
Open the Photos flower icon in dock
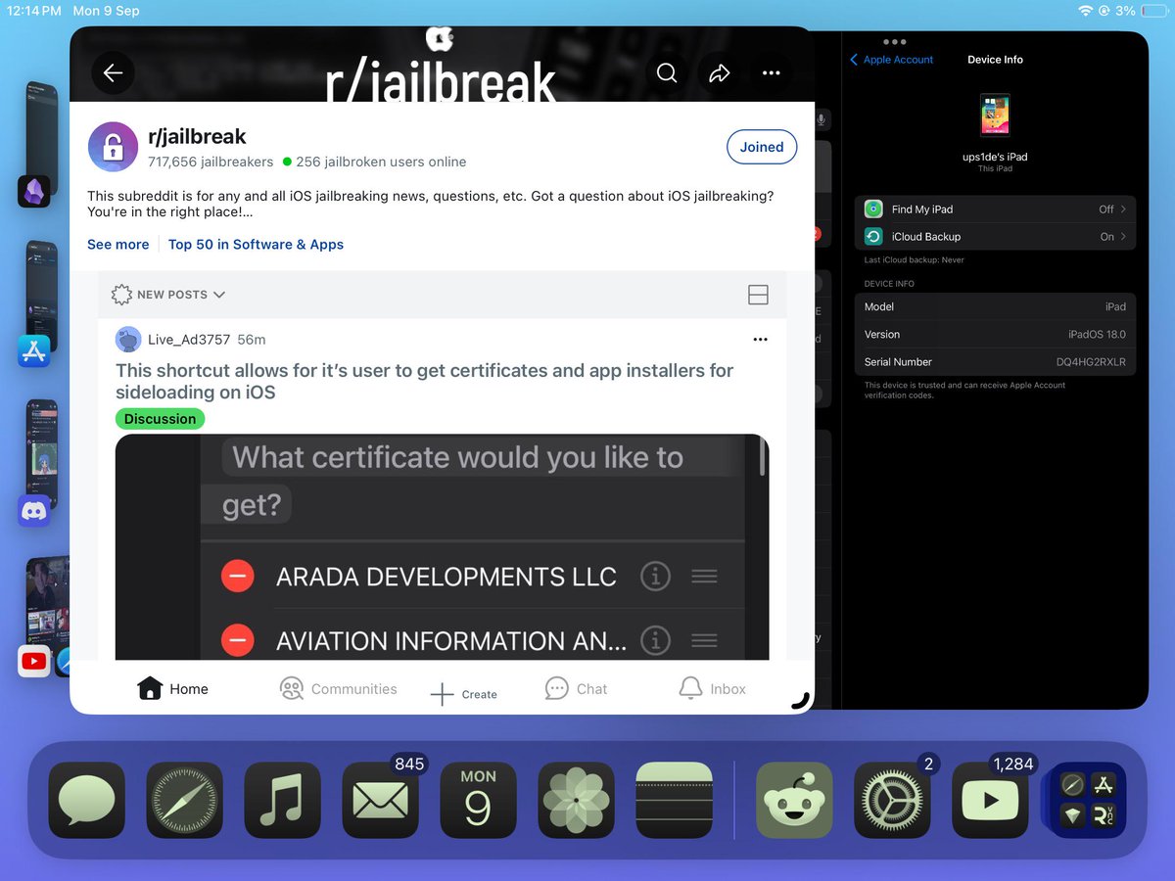[577, 800]
